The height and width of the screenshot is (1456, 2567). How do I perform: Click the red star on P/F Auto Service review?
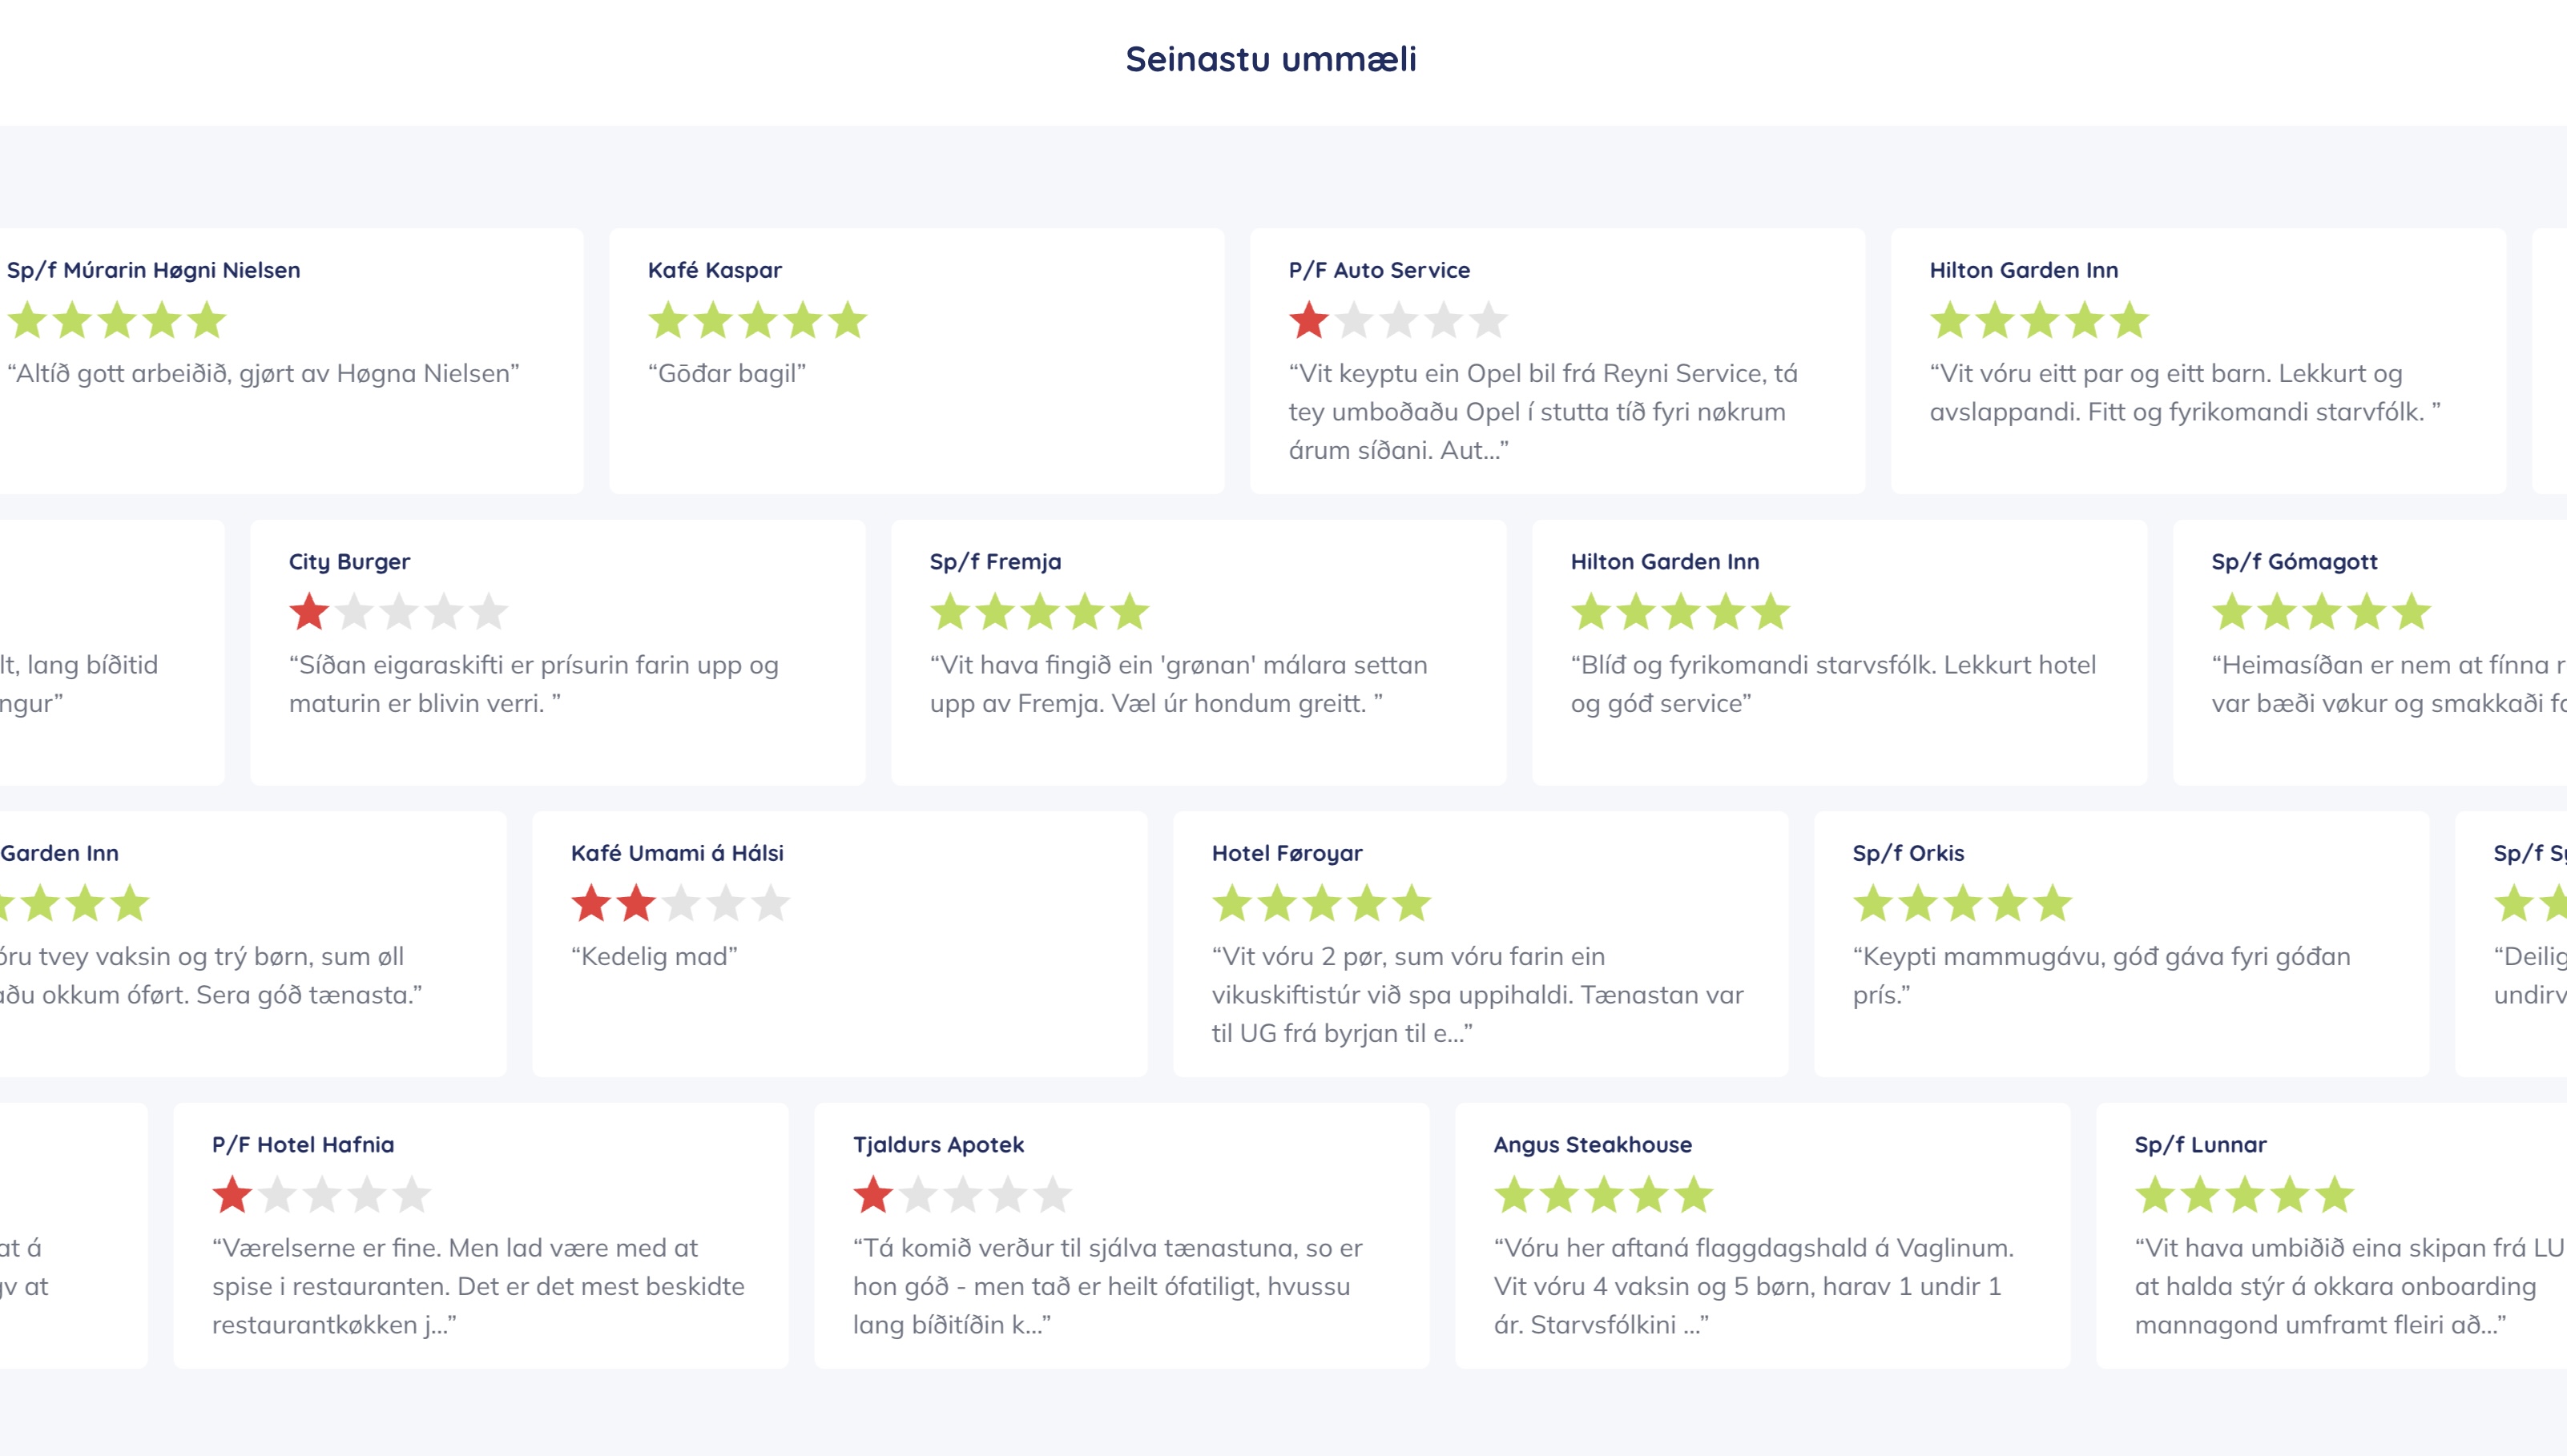pyautogui.click(x=1308, y=321)
